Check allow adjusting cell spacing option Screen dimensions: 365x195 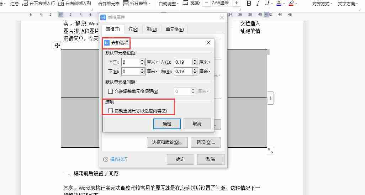click(x=111, y=91)
